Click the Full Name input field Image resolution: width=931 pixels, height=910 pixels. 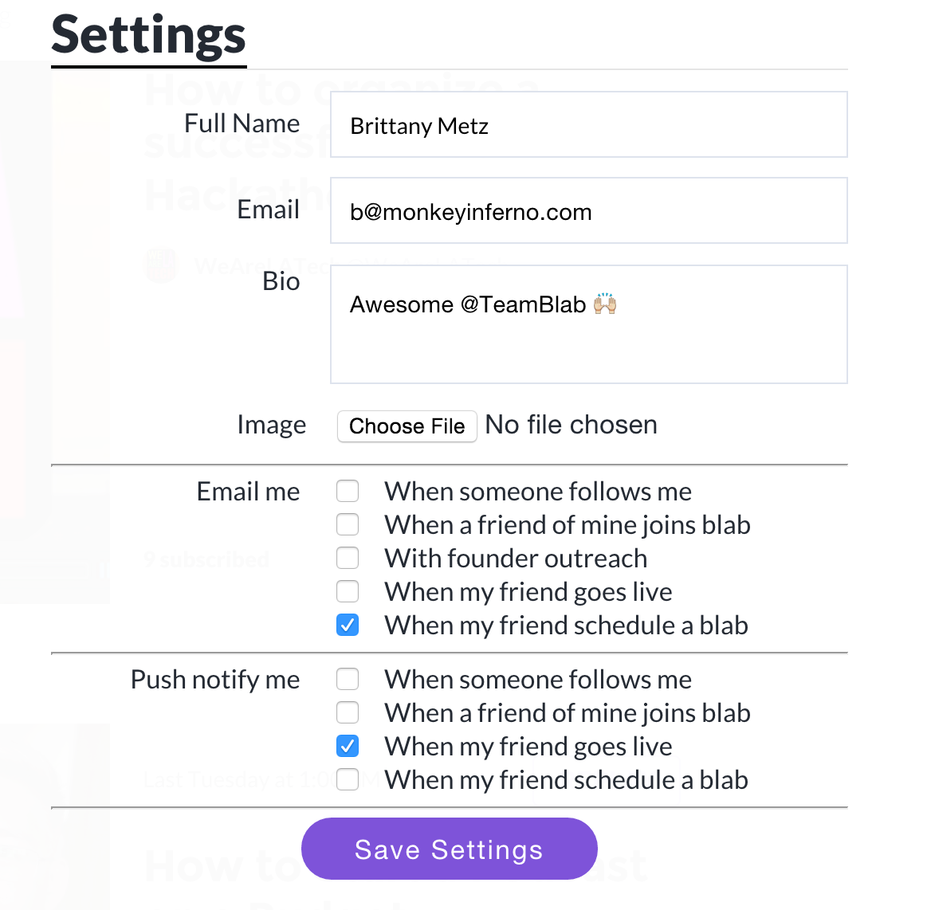(588, 125)
